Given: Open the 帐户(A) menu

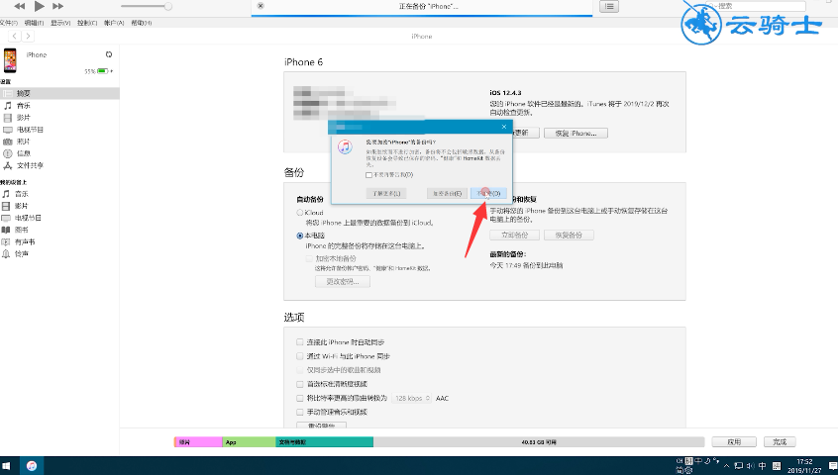Looking at the screenshot, I should point(114,23).
